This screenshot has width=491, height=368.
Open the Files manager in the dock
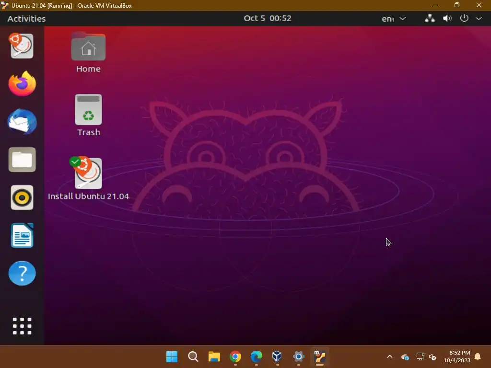point(22,160)
